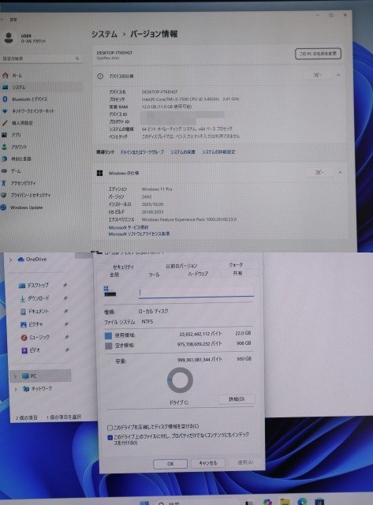
Task: Click the search magnifier in Settings
Action: click(77, 58)
